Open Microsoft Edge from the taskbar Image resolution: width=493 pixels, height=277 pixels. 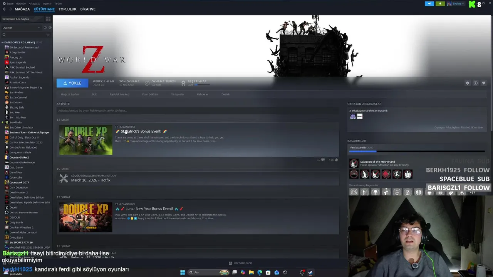(260, 272)
